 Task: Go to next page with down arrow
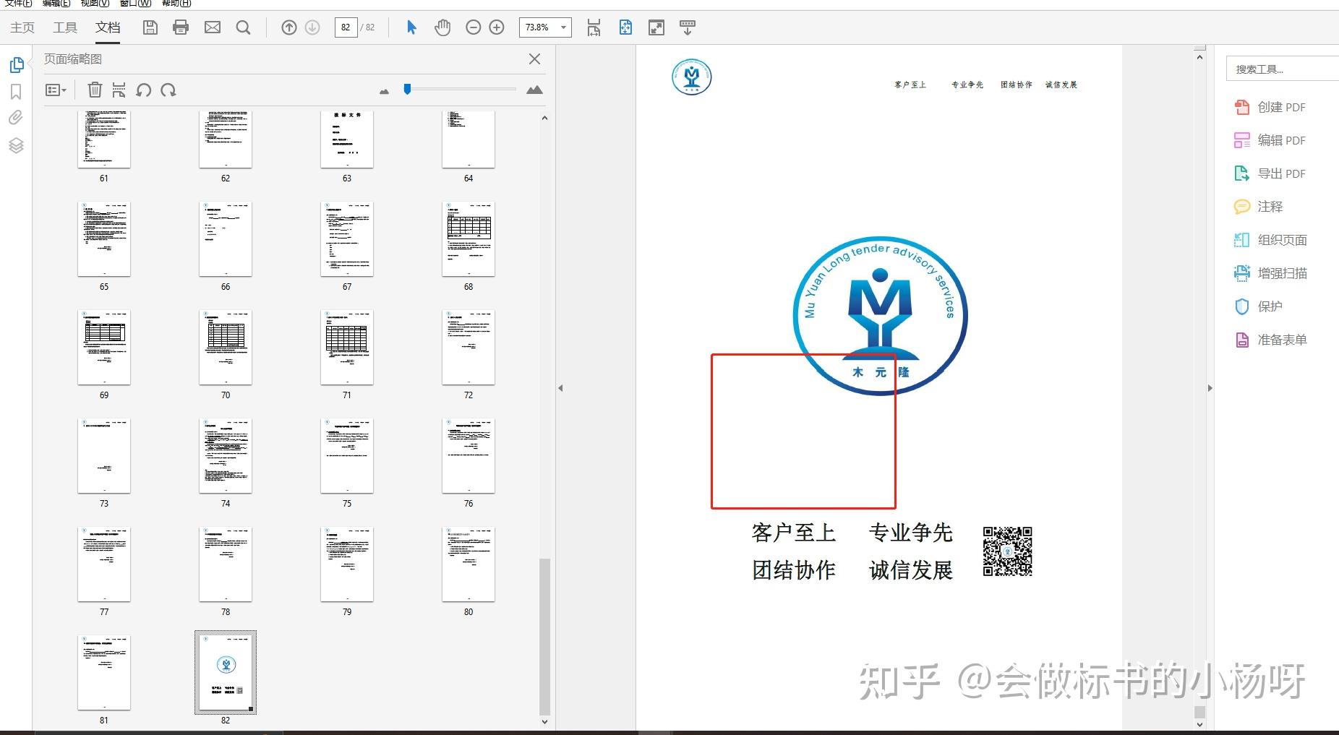(312, 27)
